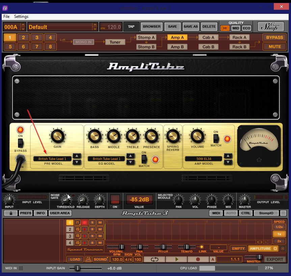Step AMP MODEL down
This screenshot has width=291, height=276.
click(x=228, y=162)
